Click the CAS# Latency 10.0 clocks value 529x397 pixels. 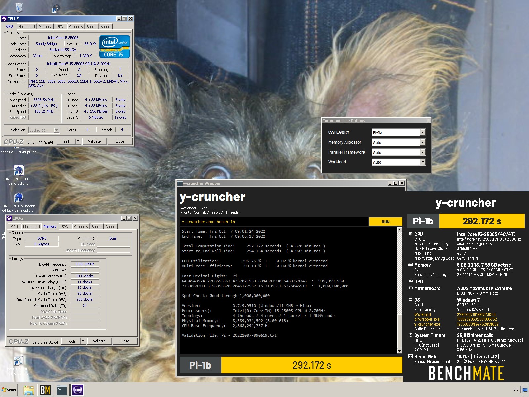[85, 276]
